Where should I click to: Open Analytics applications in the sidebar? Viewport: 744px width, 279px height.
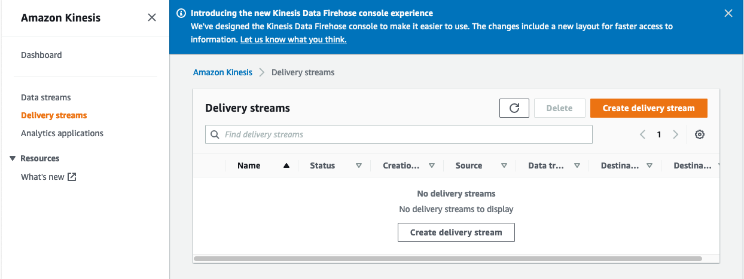[x=62, y=133]
